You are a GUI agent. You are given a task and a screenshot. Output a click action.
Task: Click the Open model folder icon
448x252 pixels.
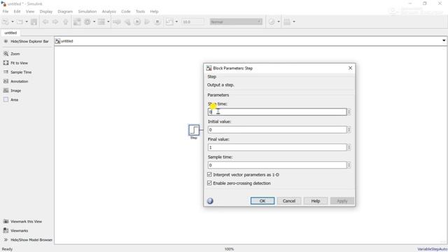(x=20, y=22)
